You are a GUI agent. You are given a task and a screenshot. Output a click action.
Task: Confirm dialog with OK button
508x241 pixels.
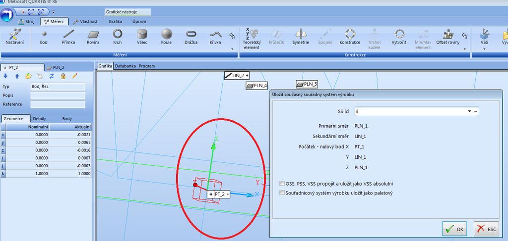(x=454, y=229)
